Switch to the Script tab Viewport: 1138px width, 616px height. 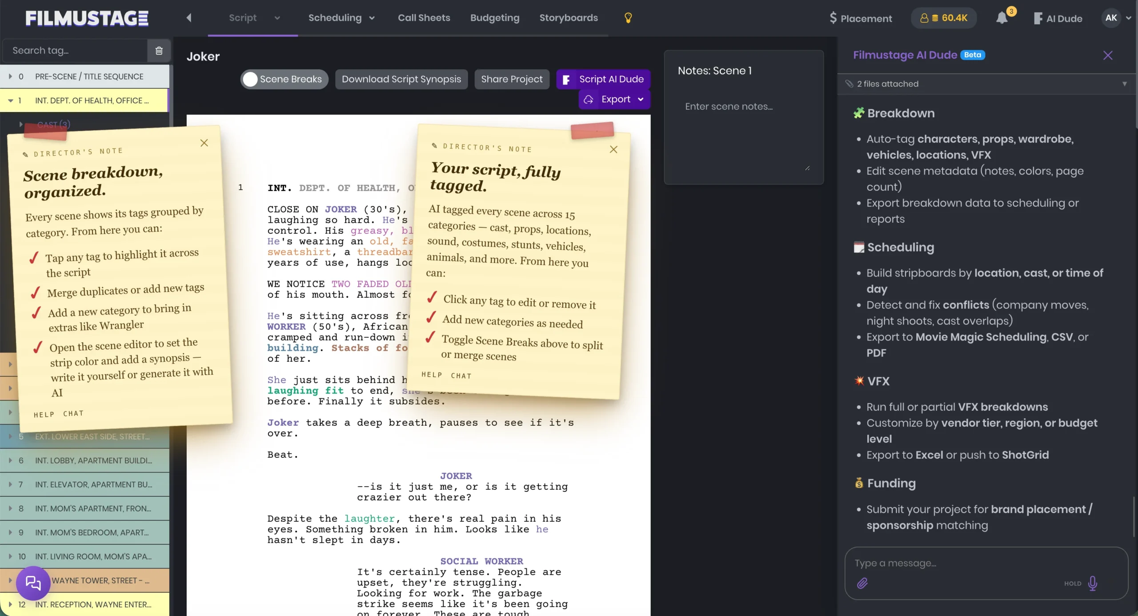point(243,18)
